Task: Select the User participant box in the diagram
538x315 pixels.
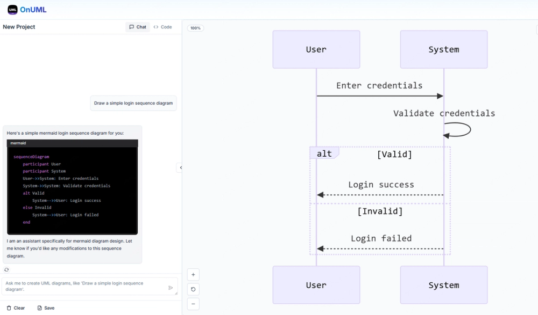Action: coord(316,49)
